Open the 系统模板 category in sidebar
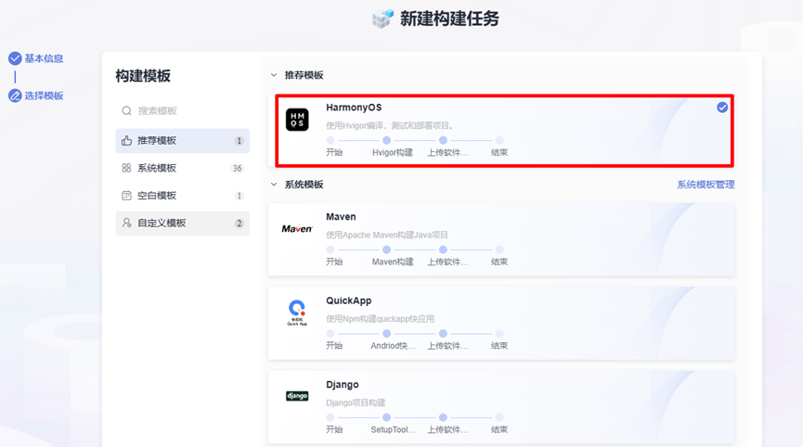 [x=157, y=169]
